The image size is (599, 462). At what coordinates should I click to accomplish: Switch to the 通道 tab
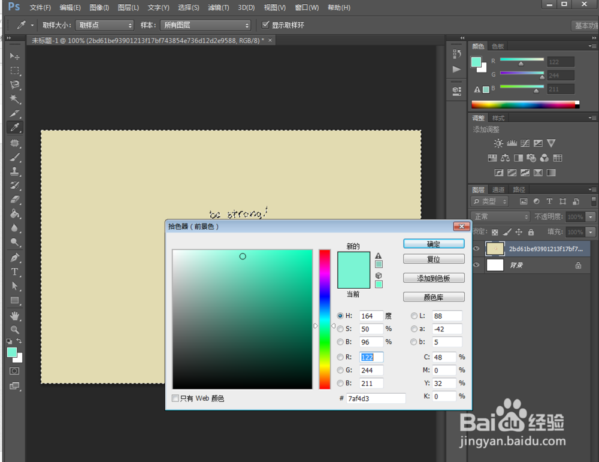pyautogui.click(x=498, y=189)
